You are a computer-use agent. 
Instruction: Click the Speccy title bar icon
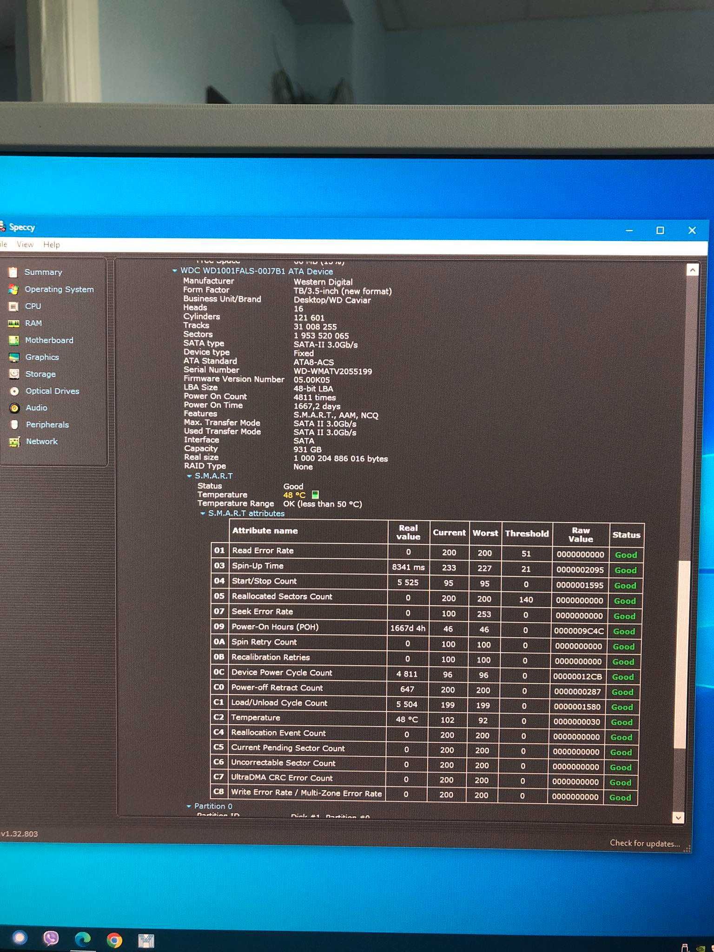pos(2,227)
